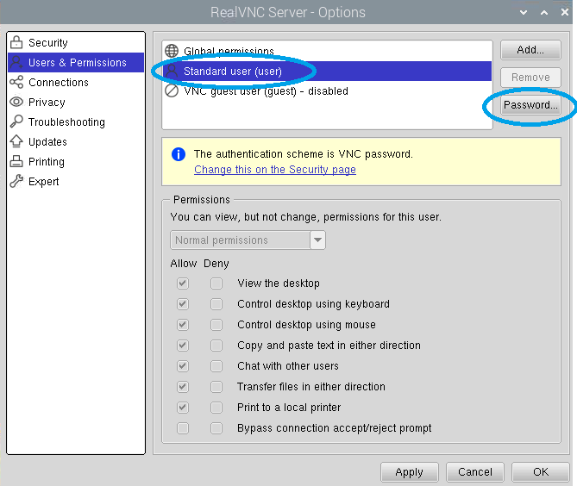Follow Change this on the Security page link
The height and width of the screenshot is (486, 577).
(275, 170)
